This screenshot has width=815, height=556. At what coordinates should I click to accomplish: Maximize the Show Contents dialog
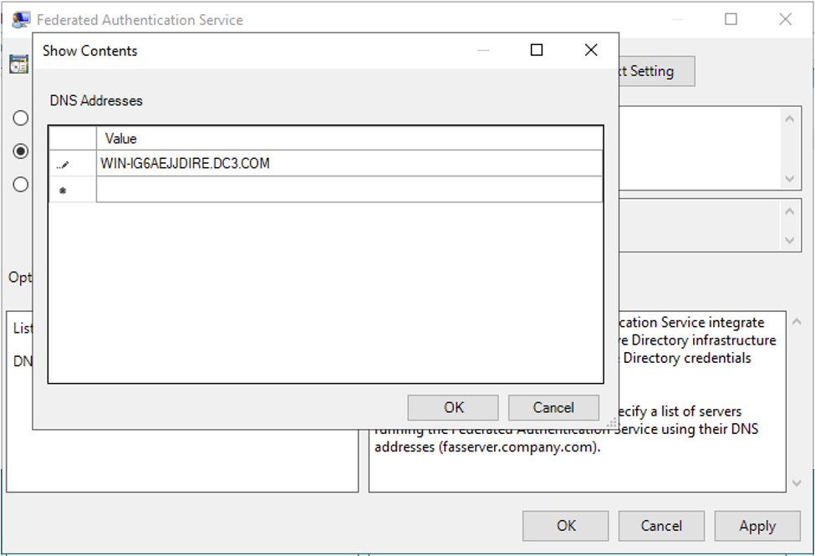(x=537, y=50)
